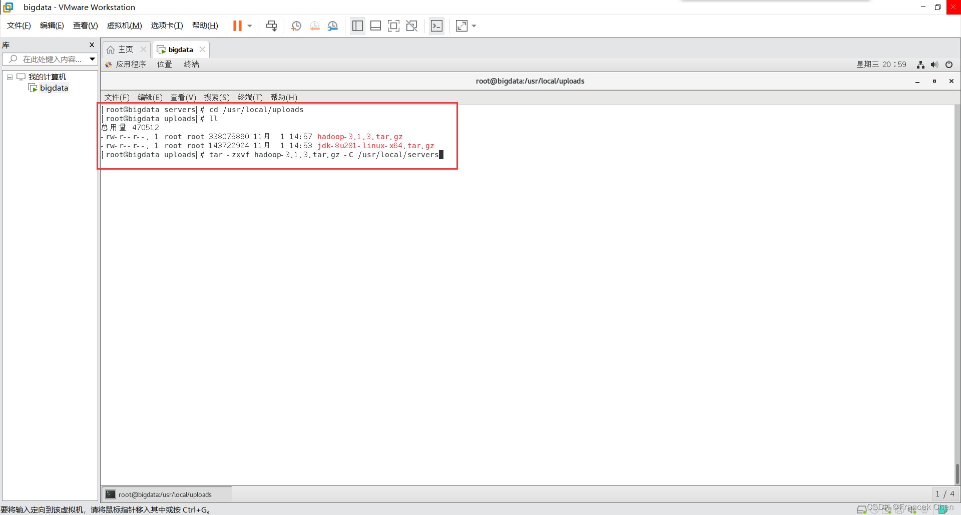This screenshot has height=515, width=961.
Task: Open the guest 位置 menu
Action: coord(165,64)
